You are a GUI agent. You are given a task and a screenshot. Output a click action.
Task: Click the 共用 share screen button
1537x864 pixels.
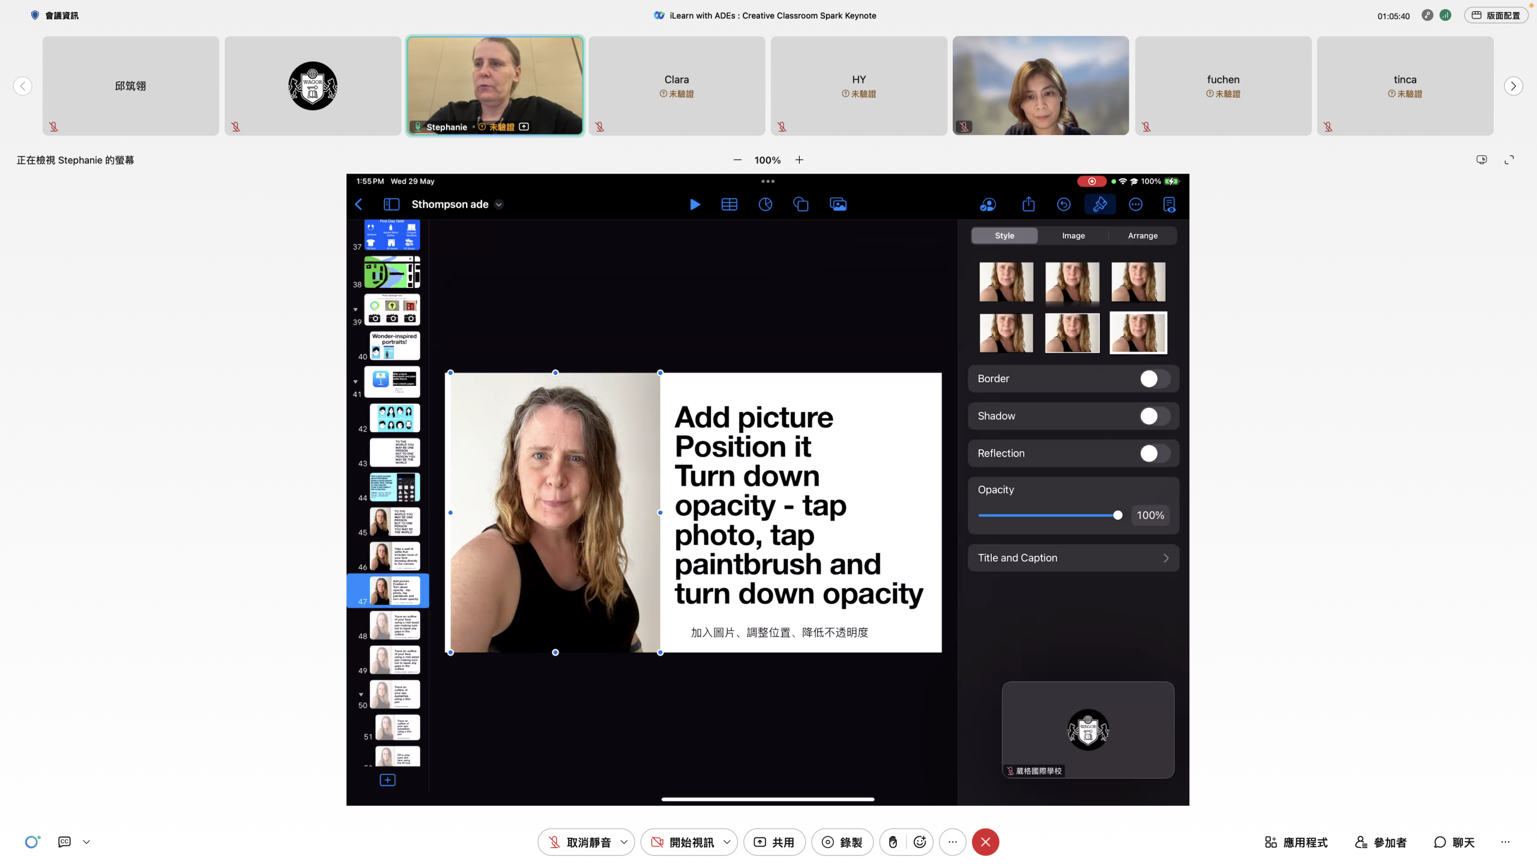(x=774, y=842)
